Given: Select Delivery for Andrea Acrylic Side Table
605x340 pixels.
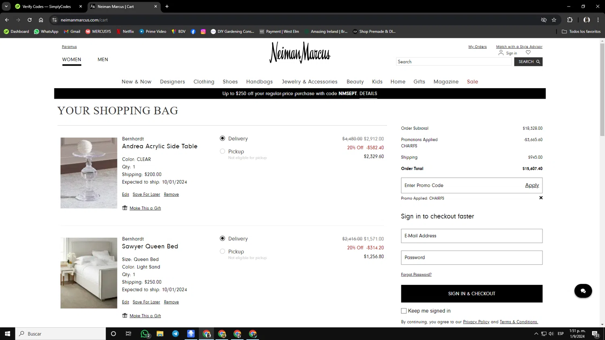Looking at the screenshot, I should coord(222,138).
